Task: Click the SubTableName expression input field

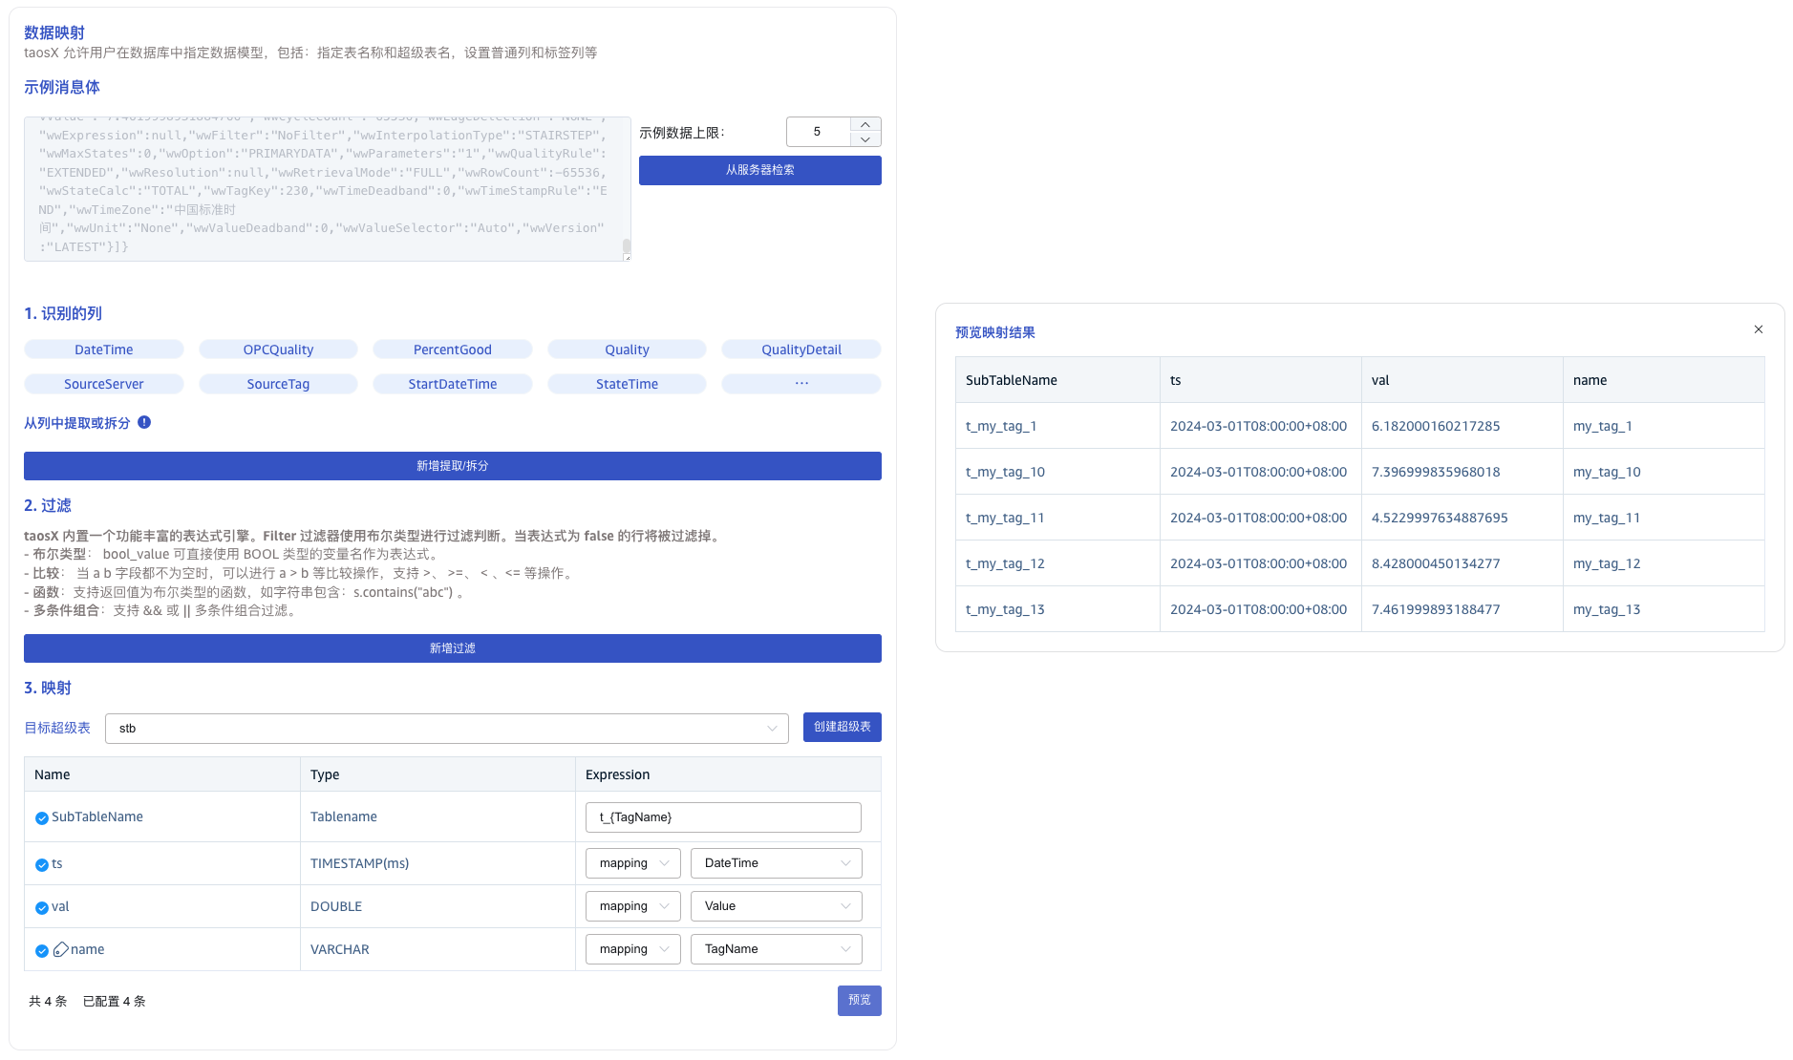Action: [x=723, y=817]
